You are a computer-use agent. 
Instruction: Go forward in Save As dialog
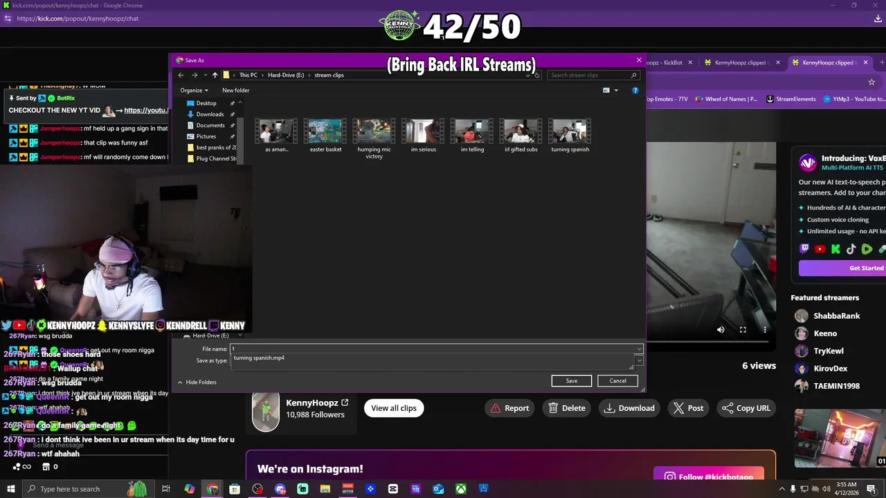[193, 75]
